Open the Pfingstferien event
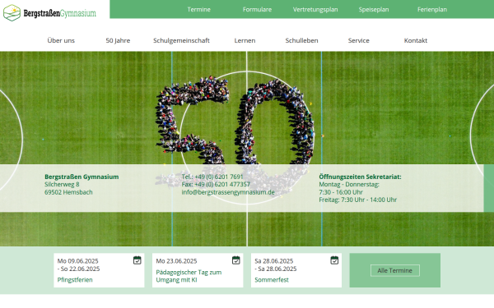This screenshot has height=308, width=494. [75, 280]
